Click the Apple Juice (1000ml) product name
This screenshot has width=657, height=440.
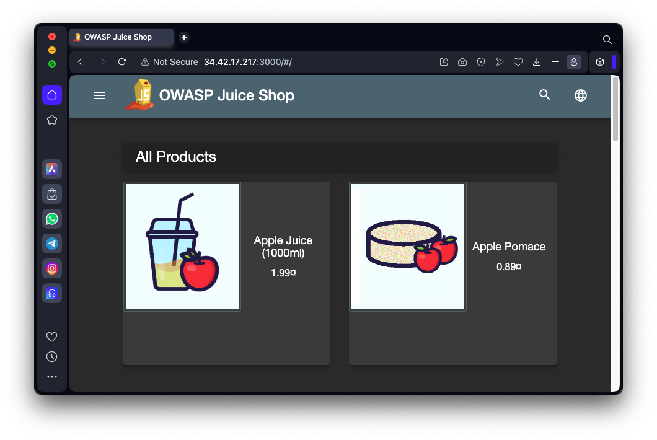click(283, 247)
